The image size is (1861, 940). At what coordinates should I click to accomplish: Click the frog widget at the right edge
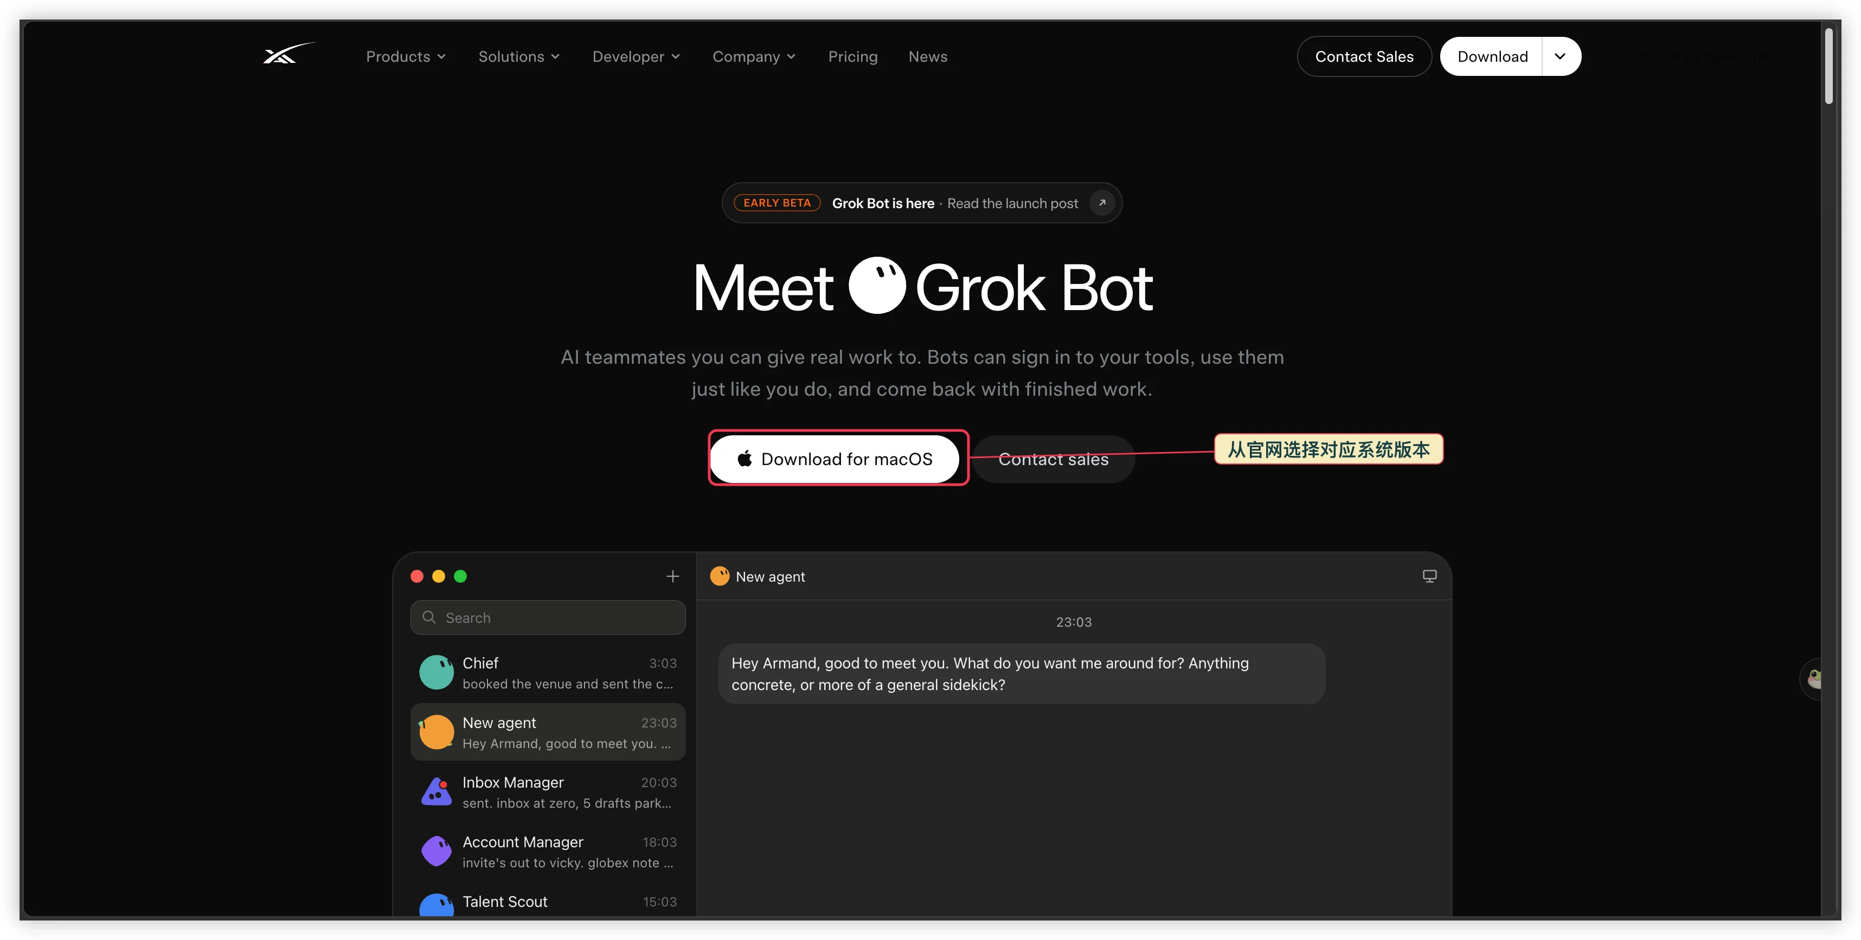[x=1812, y=679]
